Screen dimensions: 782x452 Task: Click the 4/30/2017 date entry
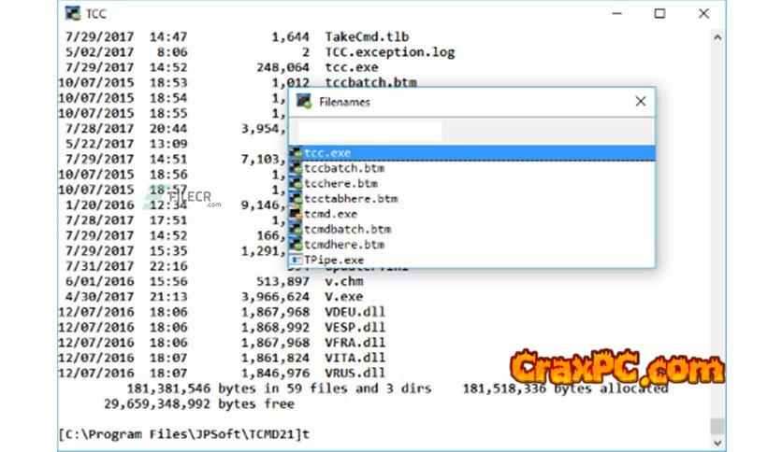[100, 297]
